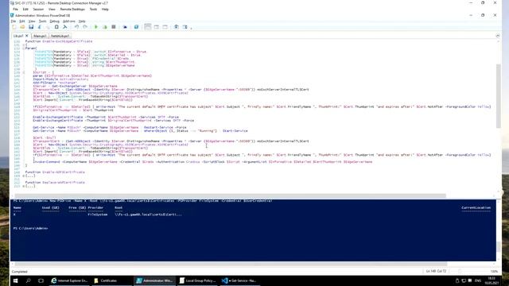Click the 100% zoom value in status bar

tap(494, 271)
